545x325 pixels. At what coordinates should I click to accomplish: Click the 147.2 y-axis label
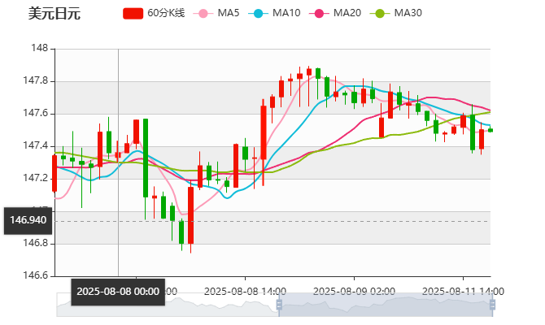(36, 179)
